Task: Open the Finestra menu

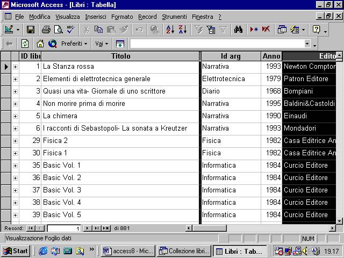Action: 202,17
